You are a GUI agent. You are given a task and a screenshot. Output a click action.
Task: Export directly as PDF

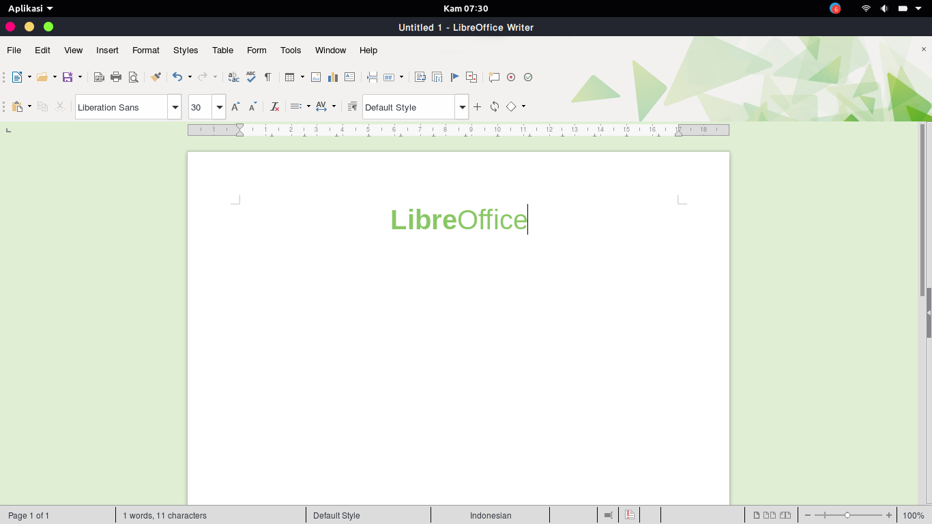[x=99, y=77]
